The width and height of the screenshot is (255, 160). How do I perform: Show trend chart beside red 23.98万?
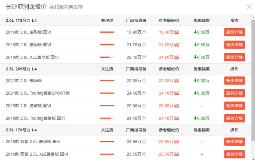point(177,142)
